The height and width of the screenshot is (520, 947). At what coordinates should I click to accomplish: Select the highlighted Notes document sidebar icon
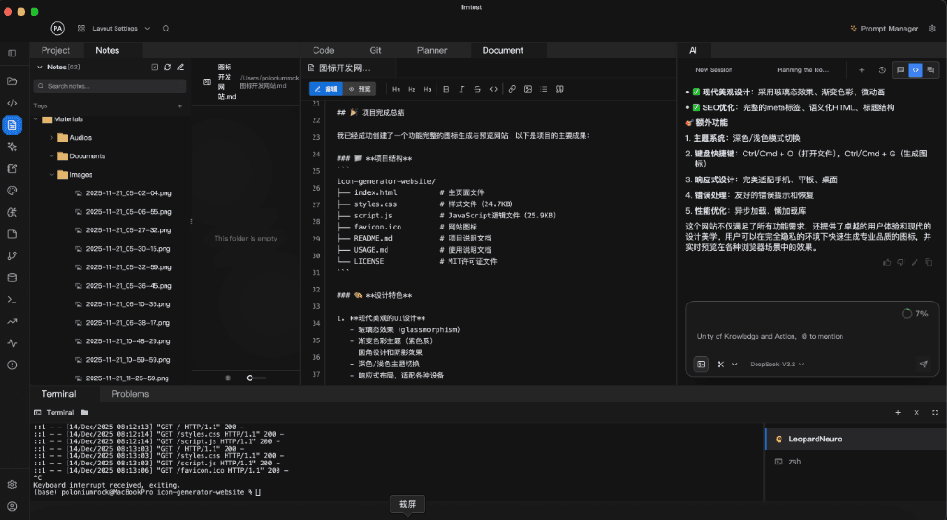click(12, 125)
